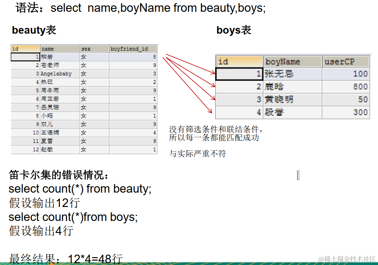Viewport: 378px width, 265px height.
Task: Click the line '假设输出12行'
Action: 44,203
